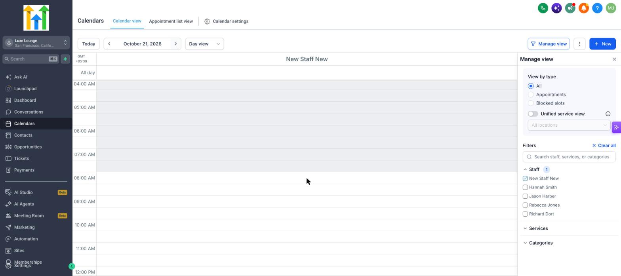The image size is (621, 276).
Task: Click the purple Ask AI sparkle icon
Action: tap(556, 8)
